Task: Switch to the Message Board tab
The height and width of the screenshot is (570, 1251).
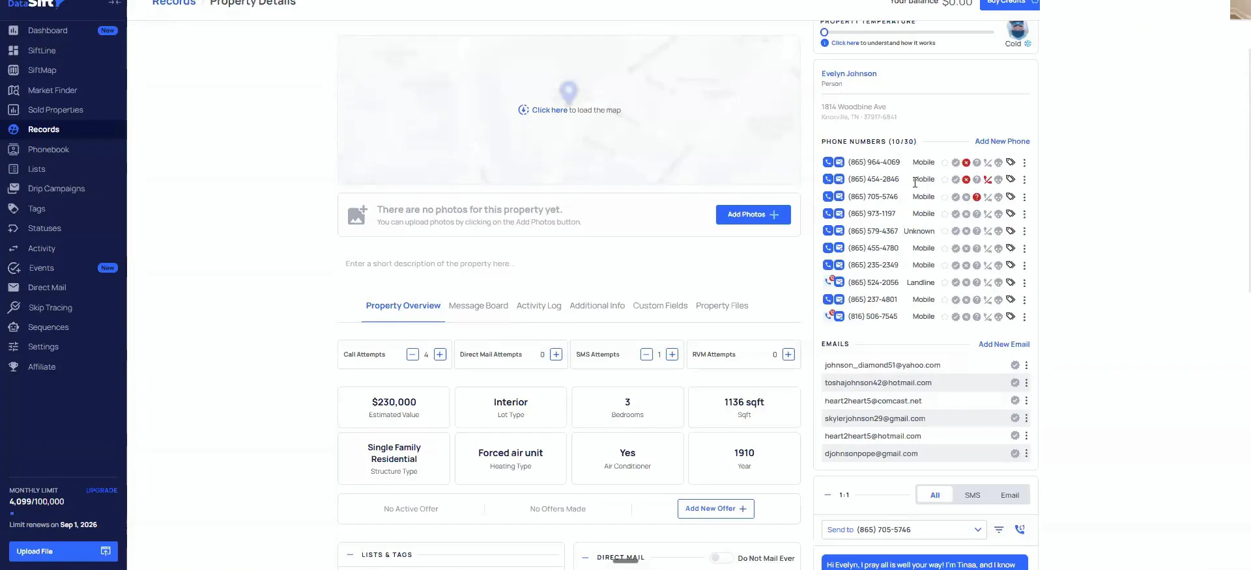Action: [478, 306]
